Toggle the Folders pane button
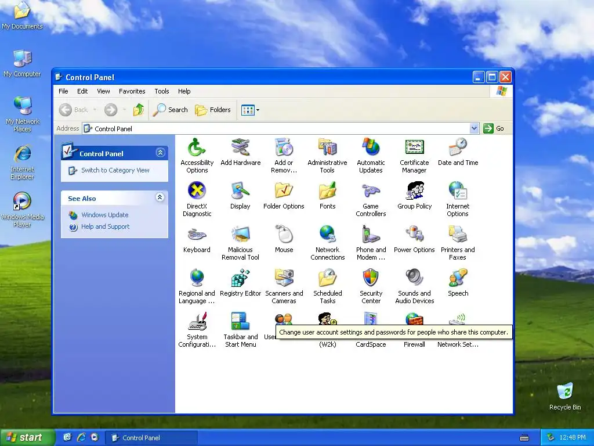Image resolution: width=594 pixels, height=446 pixels. (213, 110)
